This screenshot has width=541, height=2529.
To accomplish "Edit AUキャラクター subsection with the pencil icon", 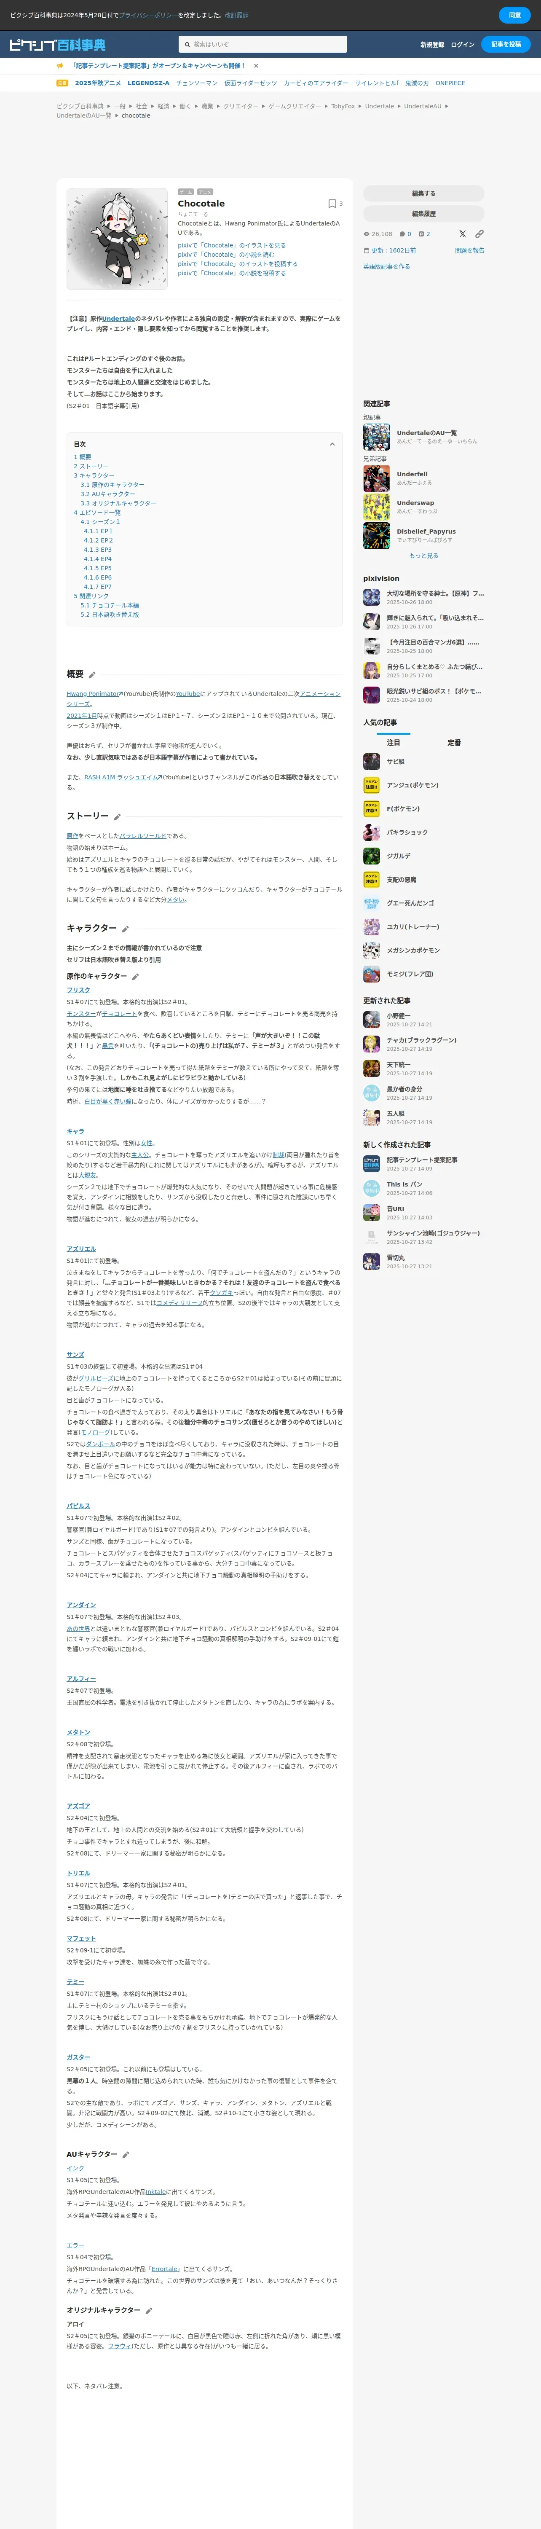I will [126, 2155].
